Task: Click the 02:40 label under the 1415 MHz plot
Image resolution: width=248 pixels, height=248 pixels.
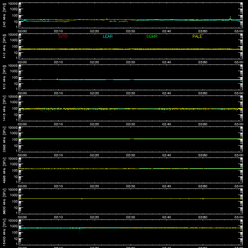Action: point(166,124)
